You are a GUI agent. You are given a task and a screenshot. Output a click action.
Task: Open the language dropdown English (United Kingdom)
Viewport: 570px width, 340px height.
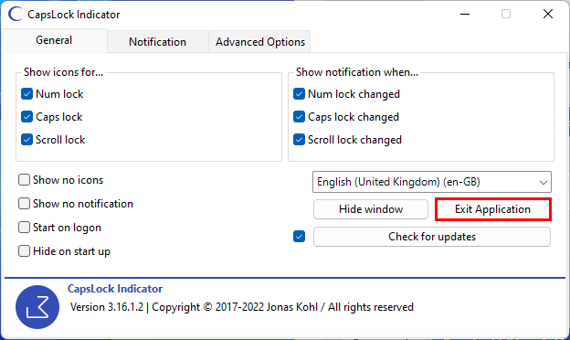coord(432,182)
